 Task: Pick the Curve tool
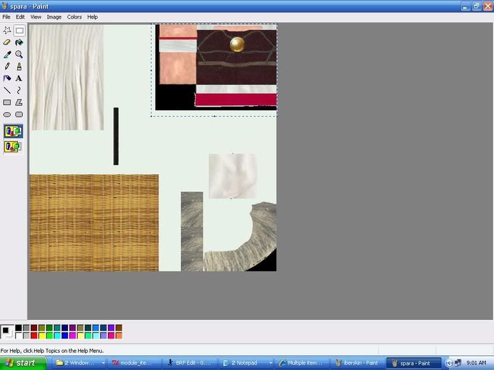click(x=19, y=90)
